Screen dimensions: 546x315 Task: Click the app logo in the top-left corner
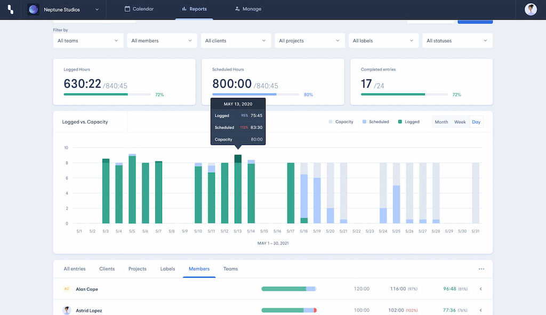[10, 9]
